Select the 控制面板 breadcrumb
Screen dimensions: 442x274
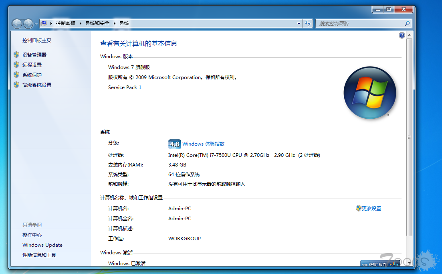click(65, 23)
